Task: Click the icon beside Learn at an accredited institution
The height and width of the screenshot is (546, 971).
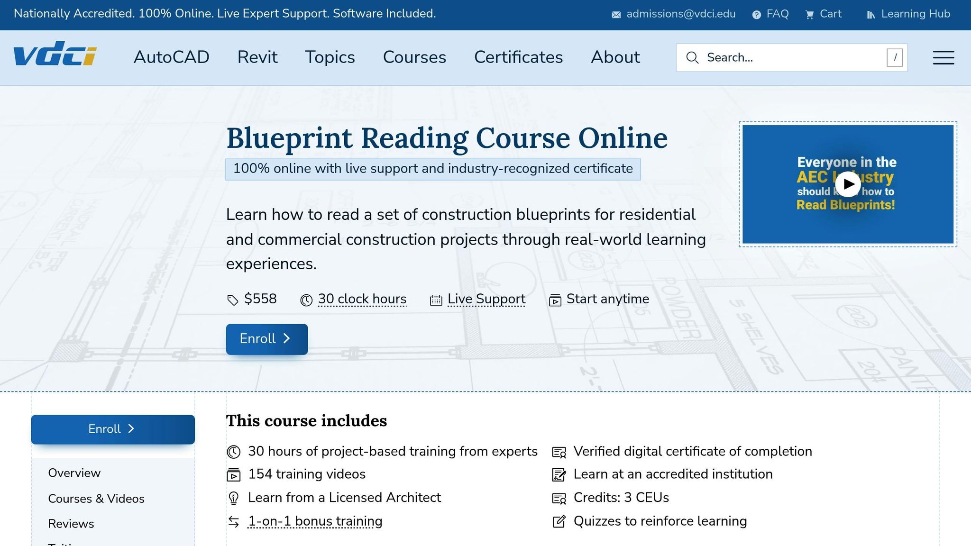Action: point(559,474)
